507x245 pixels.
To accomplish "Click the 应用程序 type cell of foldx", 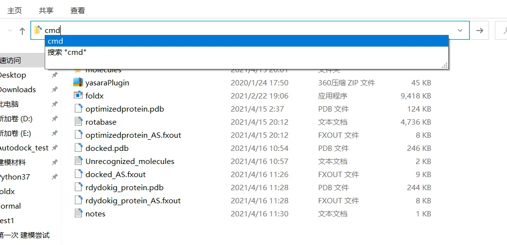I will (x=333, y=96).
